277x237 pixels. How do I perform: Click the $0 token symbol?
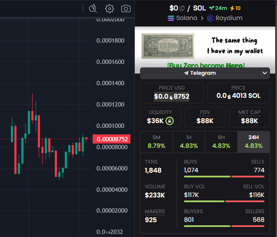[174, 8]
